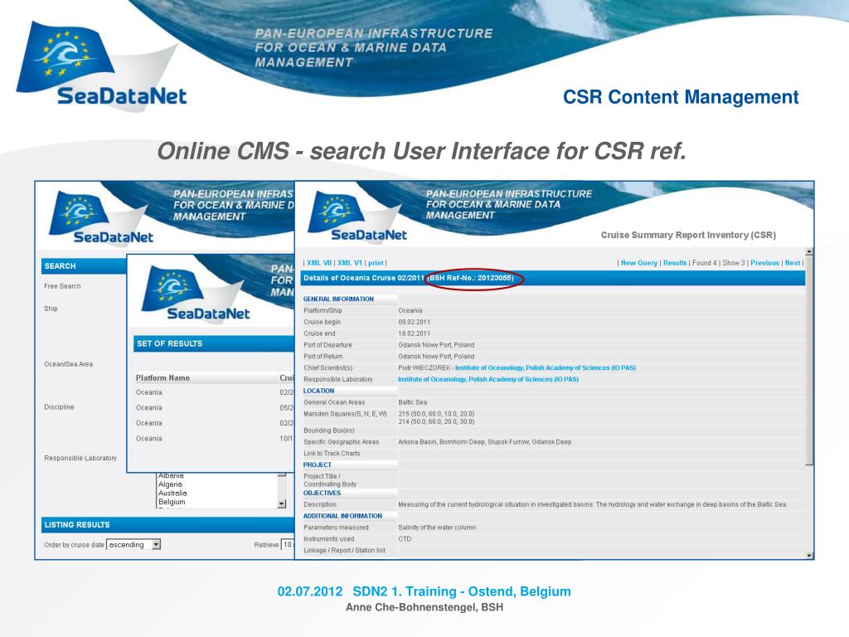Select Oceania row with cruise 10/1

point(215,438)
